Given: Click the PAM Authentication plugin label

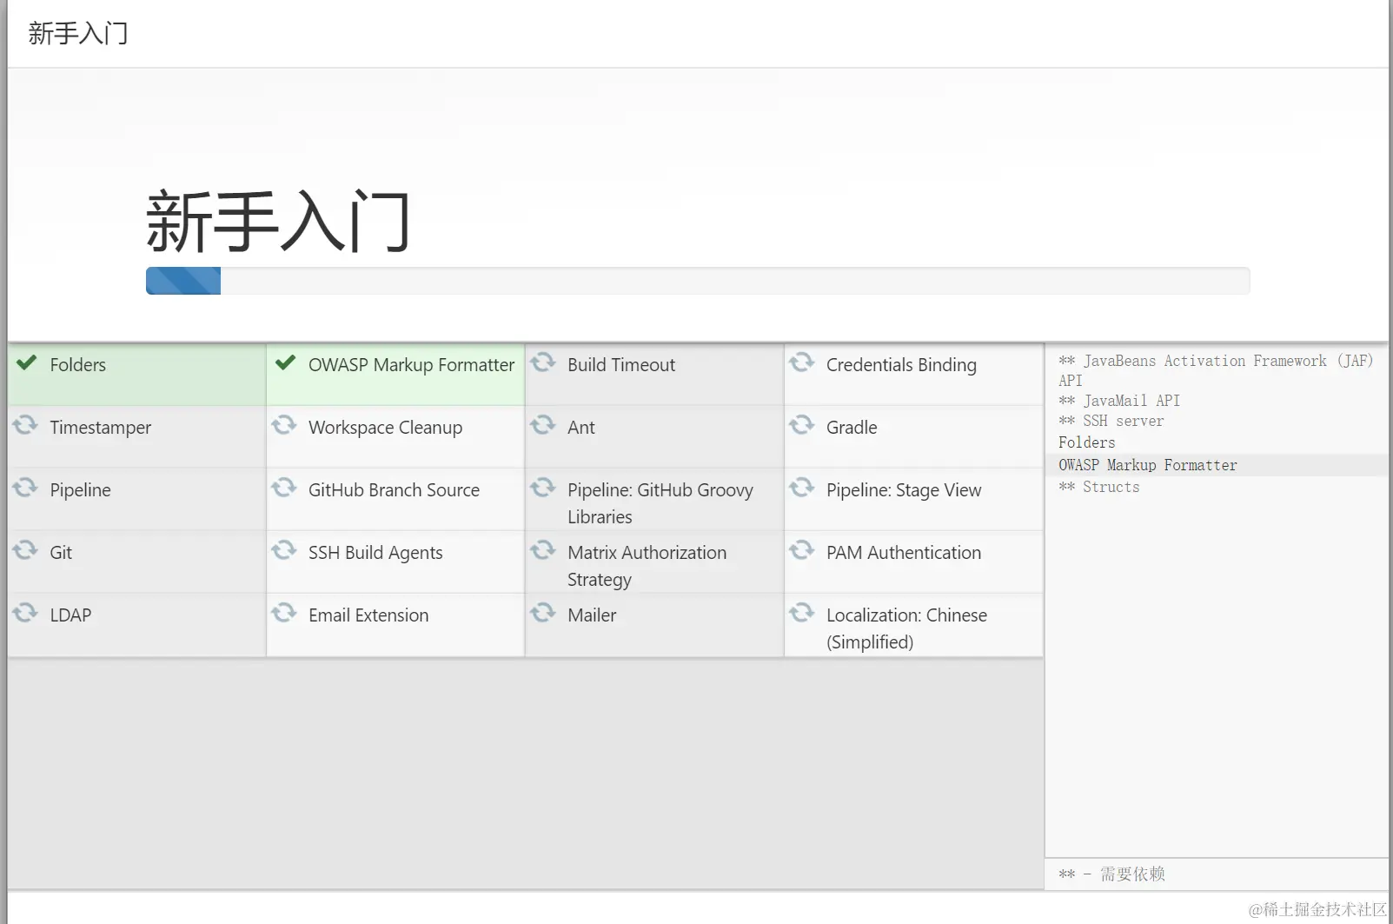Looking at the screenshot, I should tap(904, 553).
